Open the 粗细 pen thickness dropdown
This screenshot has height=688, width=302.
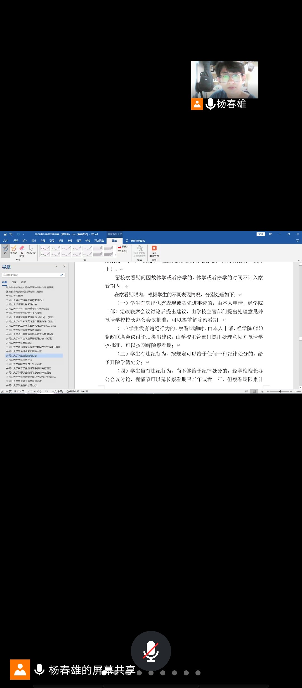[x=124, y=251]
